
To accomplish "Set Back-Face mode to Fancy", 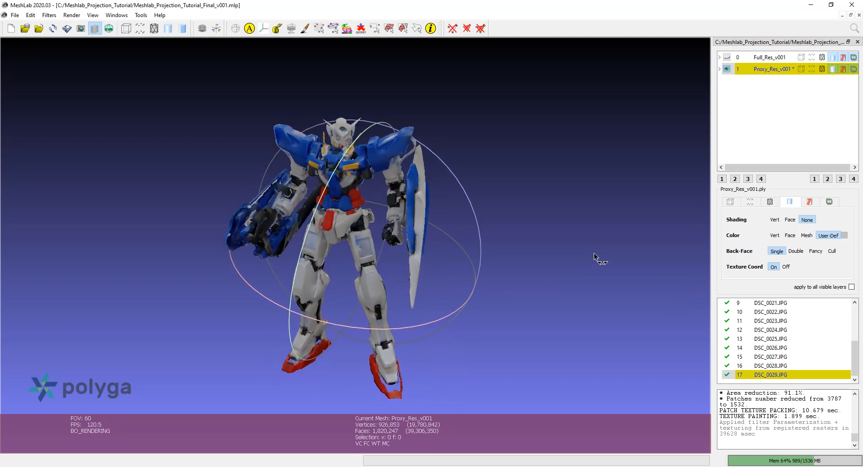I will [x=815, y=251].
